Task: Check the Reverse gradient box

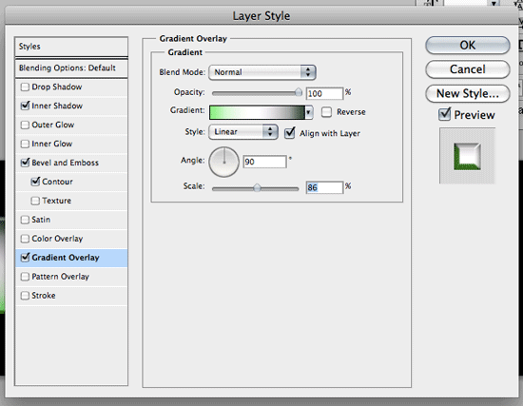Action: pos(326,112)
